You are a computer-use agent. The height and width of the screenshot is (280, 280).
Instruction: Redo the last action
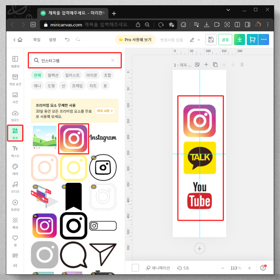pyautogui.click(x=78, y=40)
